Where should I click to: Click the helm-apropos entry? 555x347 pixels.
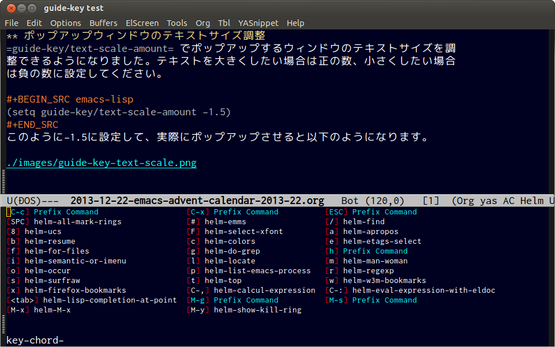coord(362,232)
